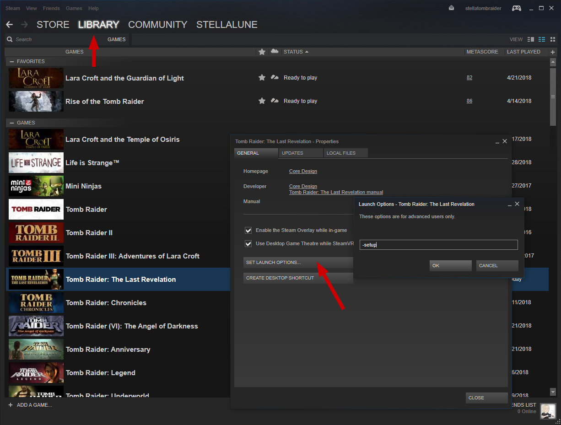The height and width of the screenshot is (425, 561).
Task: Collapse the Favorites category
Action: (12, 61)
